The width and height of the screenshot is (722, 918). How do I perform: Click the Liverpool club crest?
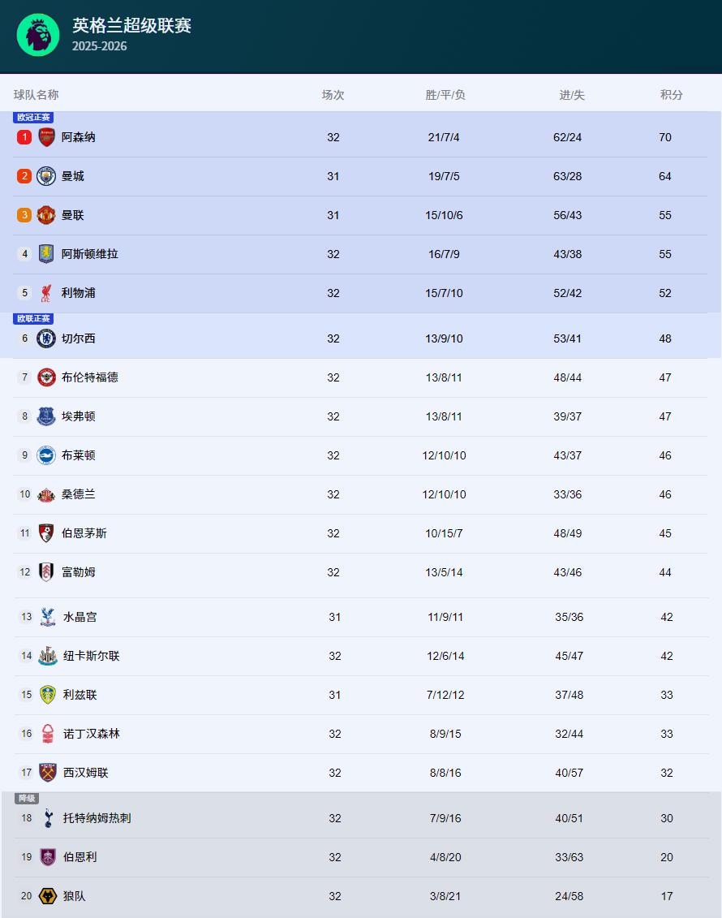point(46,293)
